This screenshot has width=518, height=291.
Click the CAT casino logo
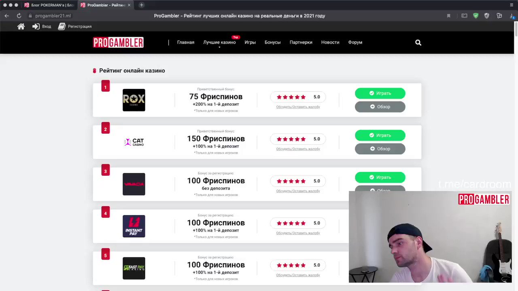[x=134, y=142]
